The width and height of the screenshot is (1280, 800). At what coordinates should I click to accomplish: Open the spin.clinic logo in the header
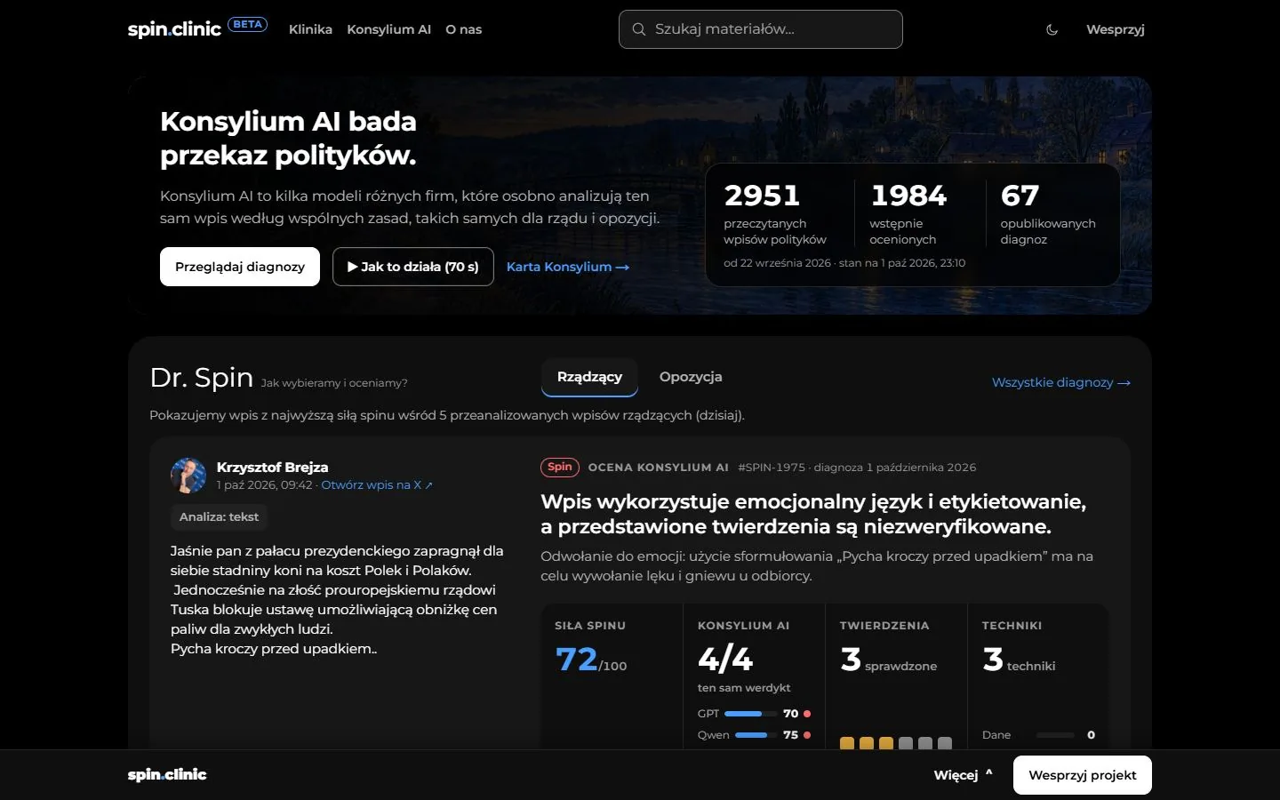174,29
